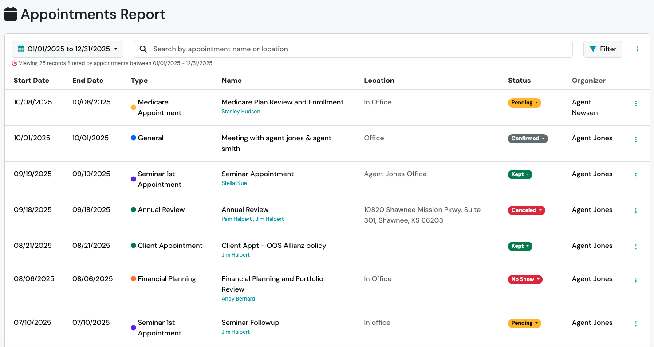Open row menu for Stella Blue Seminar Appointment
Screen dimensions: 654x347
[x=636, y=175]
